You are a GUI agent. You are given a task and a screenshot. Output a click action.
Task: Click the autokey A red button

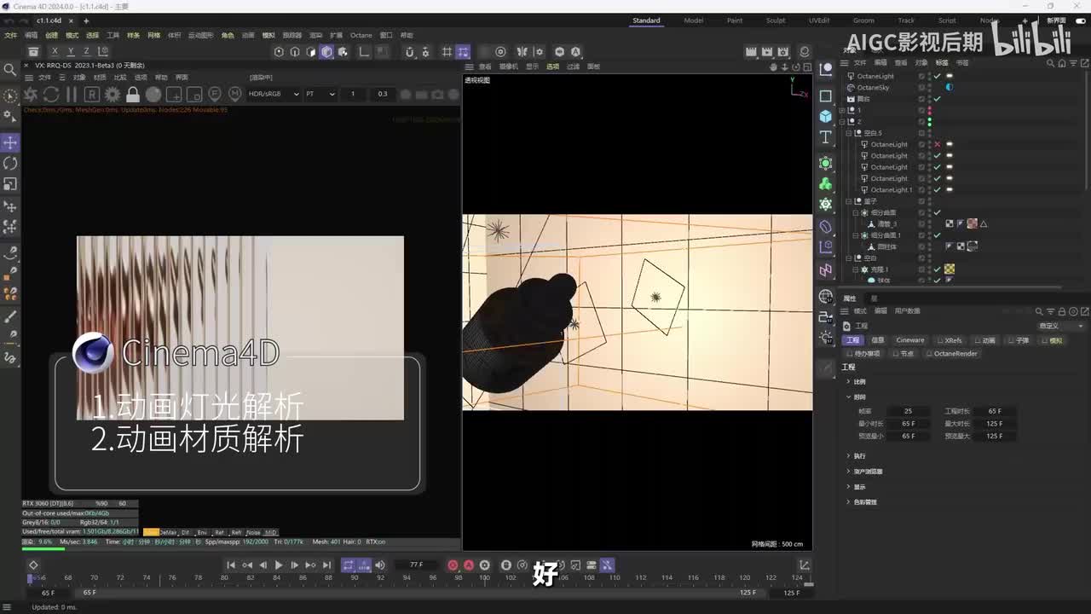469,565
